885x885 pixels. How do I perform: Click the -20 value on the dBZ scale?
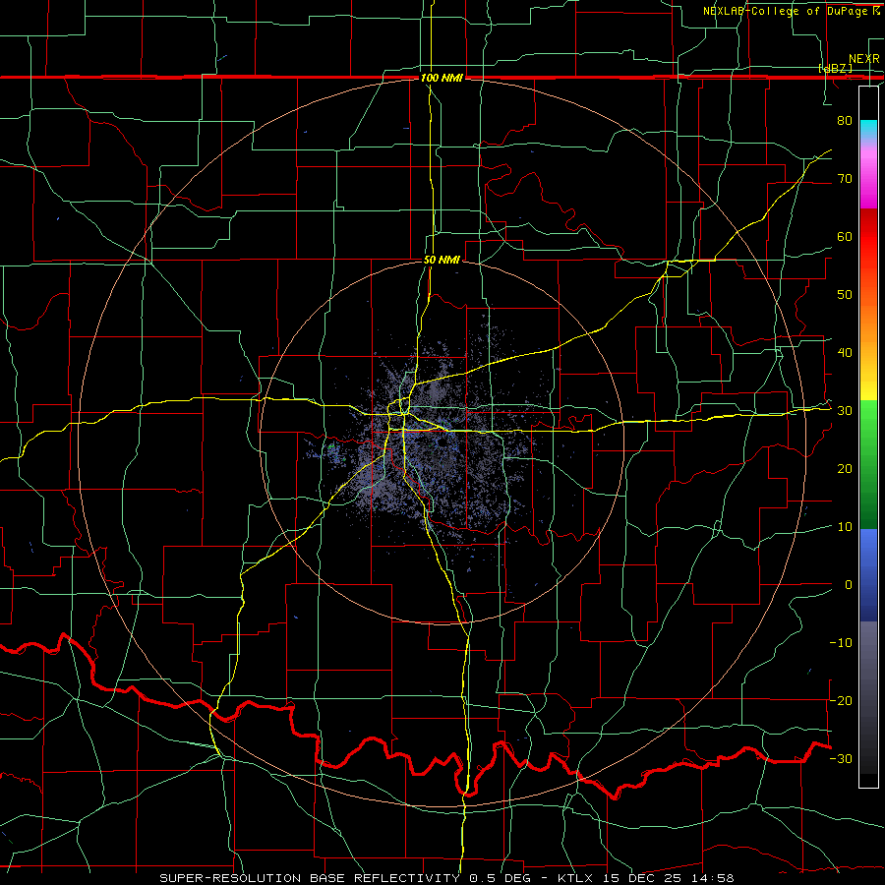click(x=841, y=700)
